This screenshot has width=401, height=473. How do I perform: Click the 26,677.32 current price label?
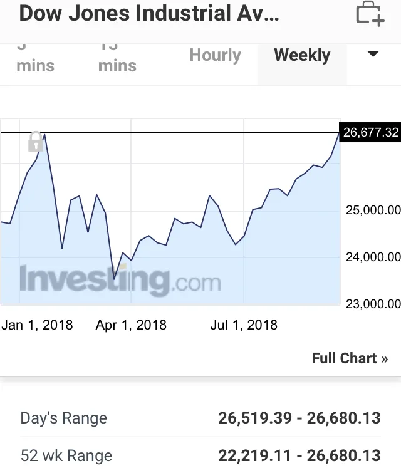point(371,133)
